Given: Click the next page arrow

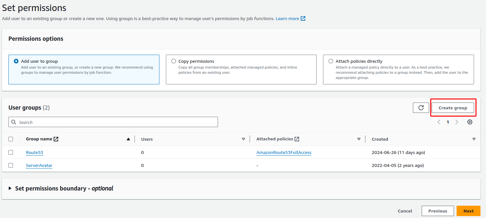Looking at the screenshot, I should click(x=457, y=122).
